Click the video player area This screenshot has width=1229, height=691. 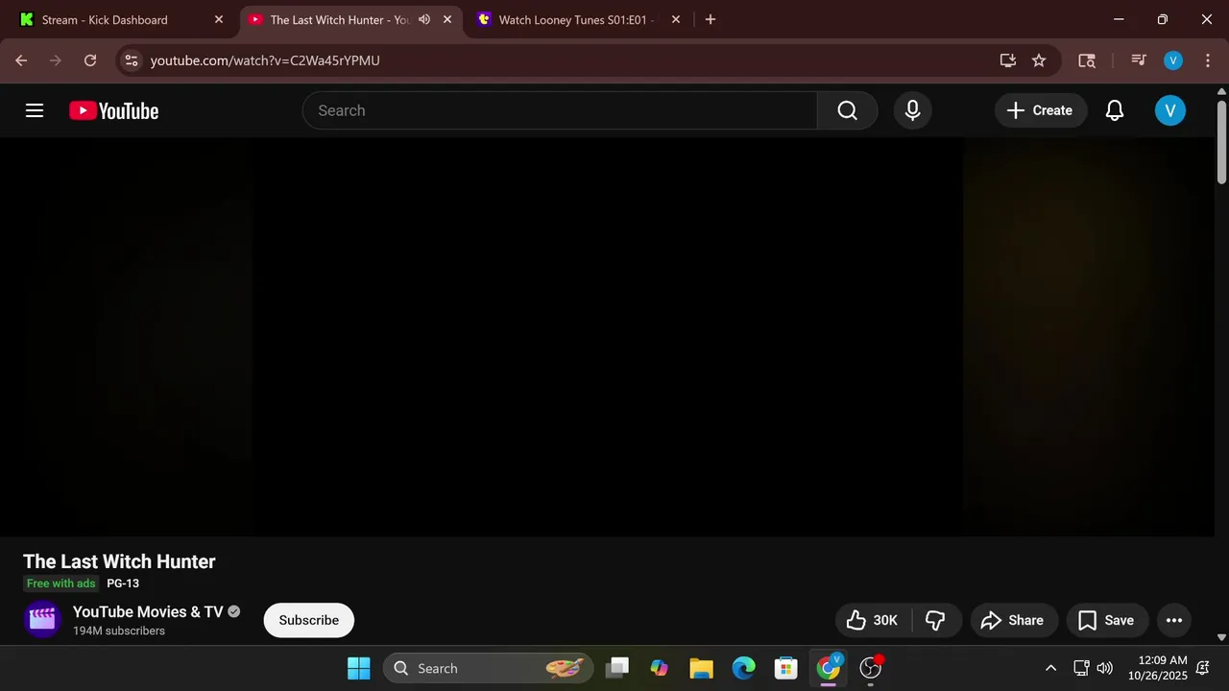607,337
